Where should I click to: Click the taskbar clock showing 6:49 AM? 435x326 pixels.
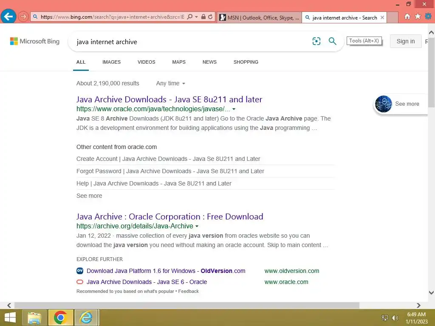416,318
